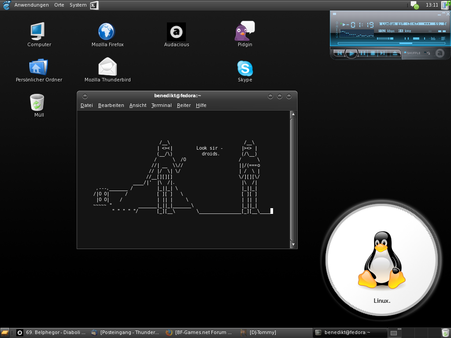Screen dimensions: 451x338
Task: Open the Computer desktop icon
Action: coord(39,34)
